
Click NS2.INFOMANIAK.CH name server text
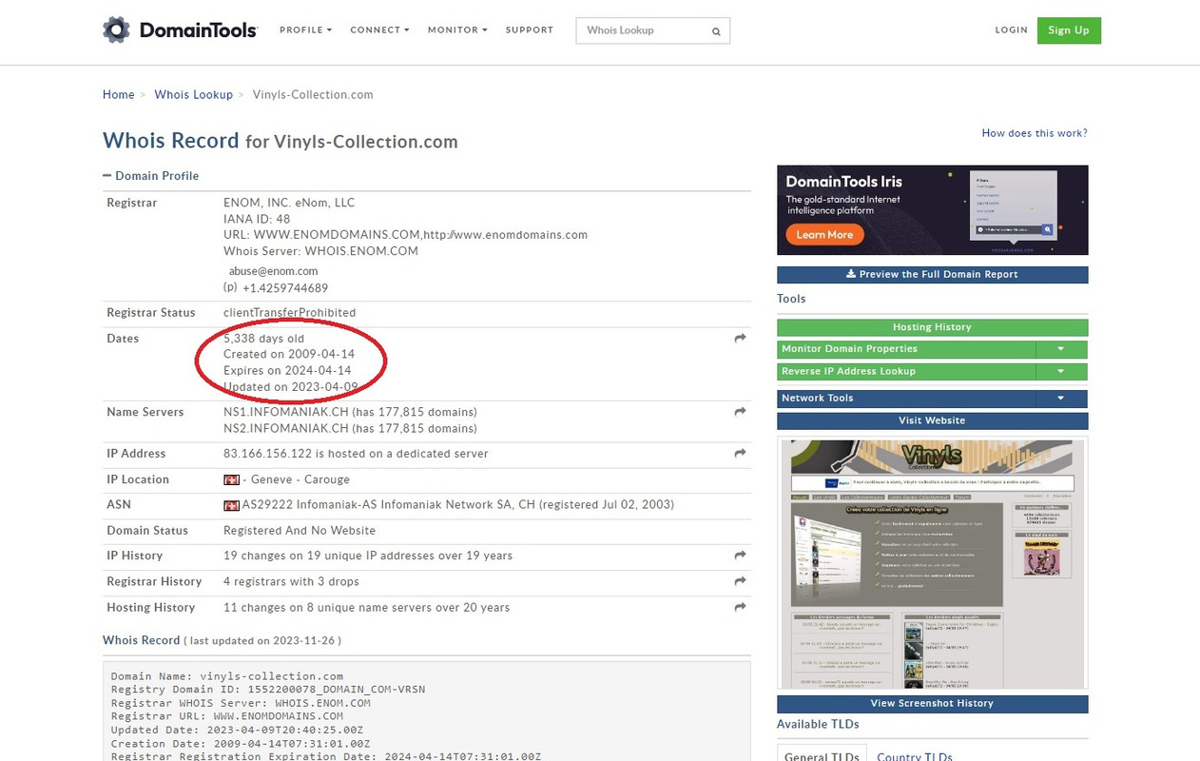(x=286, y=429)
